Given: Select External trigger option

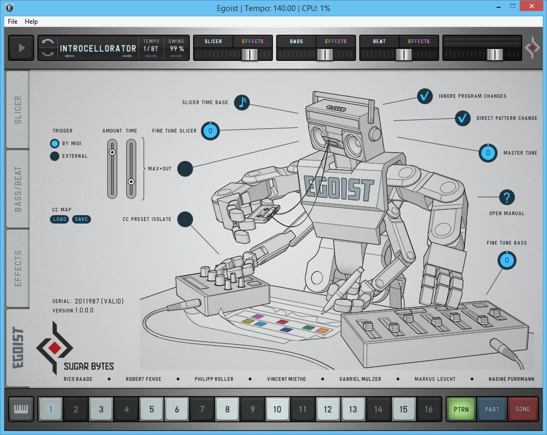Looking at the screenshot, I should coord(54,156).
